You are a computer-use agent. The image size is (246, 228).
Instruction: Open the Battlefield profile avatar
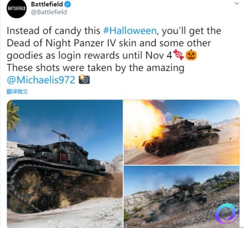click(x=17, y=9)
